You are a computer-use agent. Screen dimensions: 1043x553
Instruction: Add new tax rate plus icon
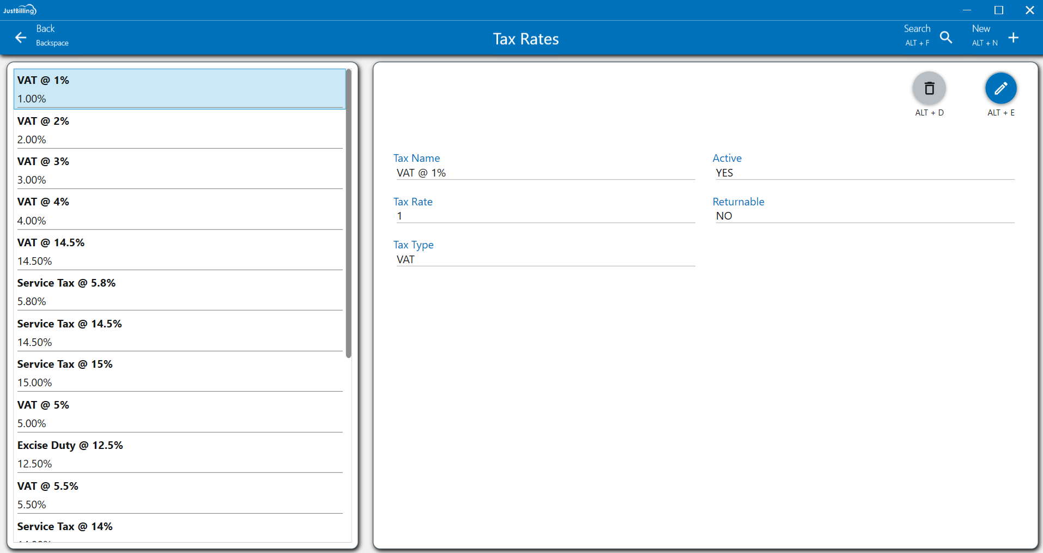pyautogui.click(x=1013, y=38)
